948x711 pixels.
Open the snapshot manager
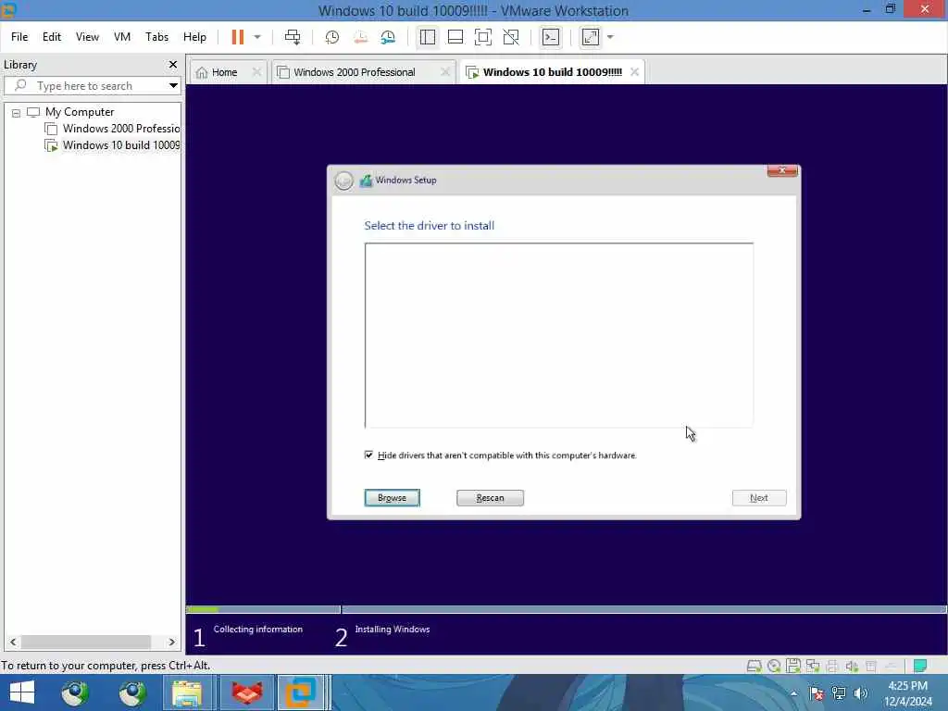[388, 37]
